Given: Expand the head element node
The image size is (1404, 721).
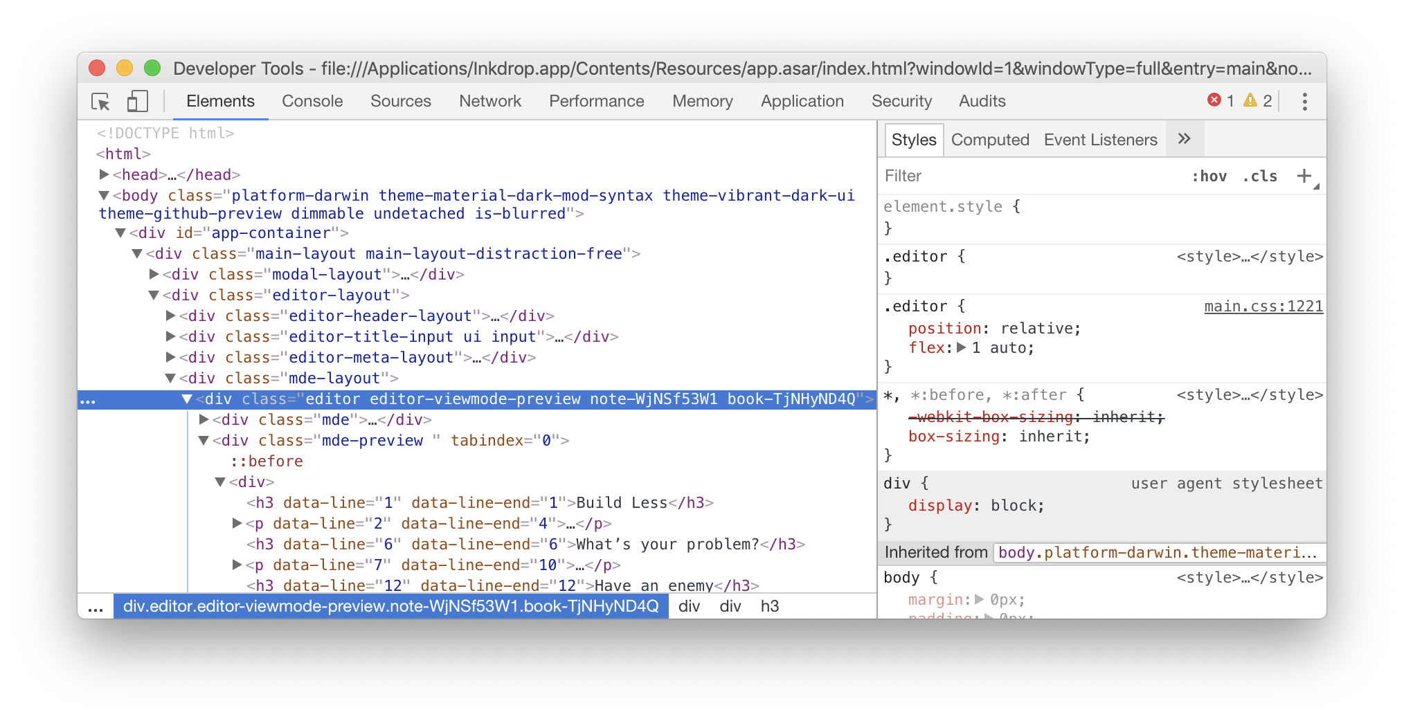Looking at the screenshot, I should [x=104, y=174].
